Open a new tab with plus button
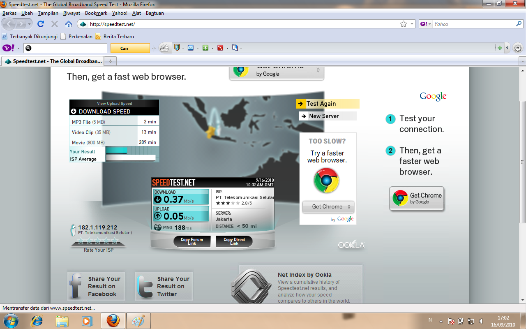 click(110, 61)
